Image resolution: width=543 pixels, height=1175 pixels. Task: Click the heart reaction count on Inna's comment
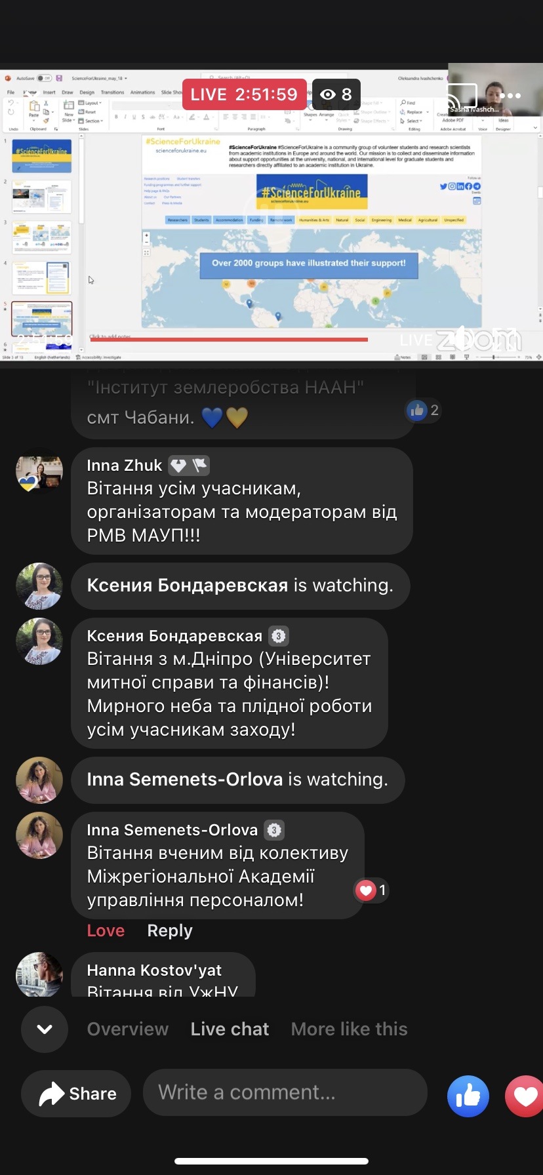(371, 890)
